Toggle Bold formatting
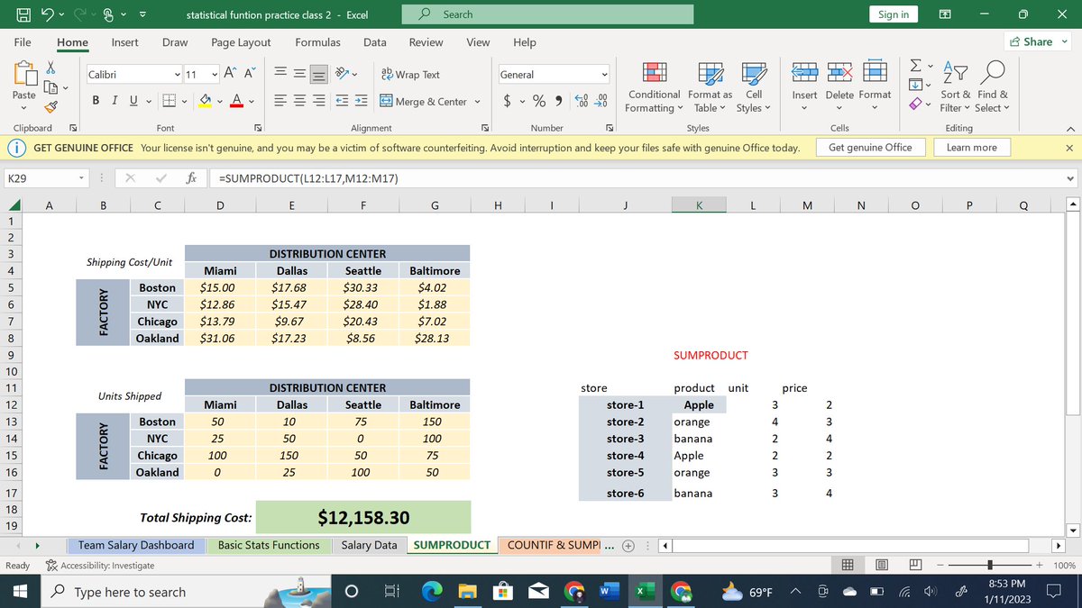 [95, 102]
